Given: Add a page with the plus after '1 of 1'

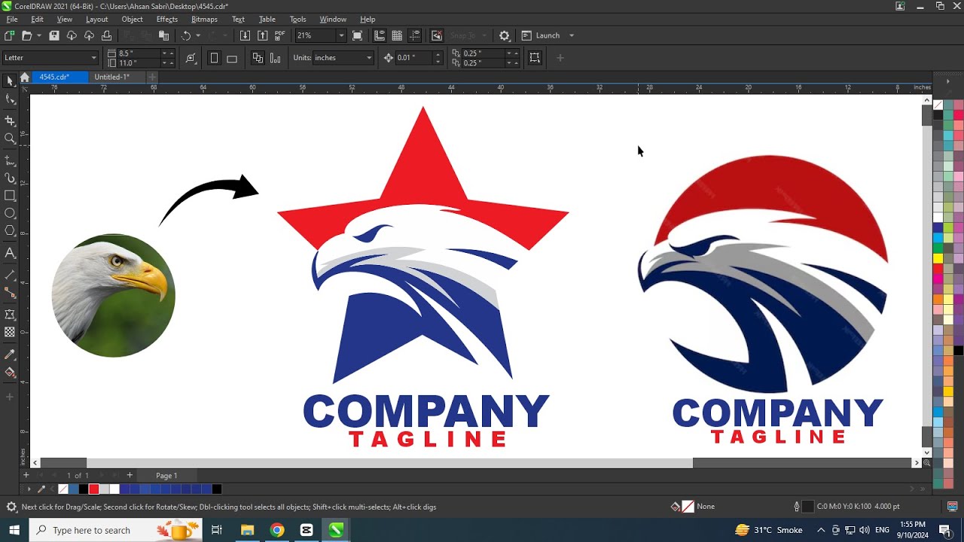Looking at the screenshot, I should (130, 475).
